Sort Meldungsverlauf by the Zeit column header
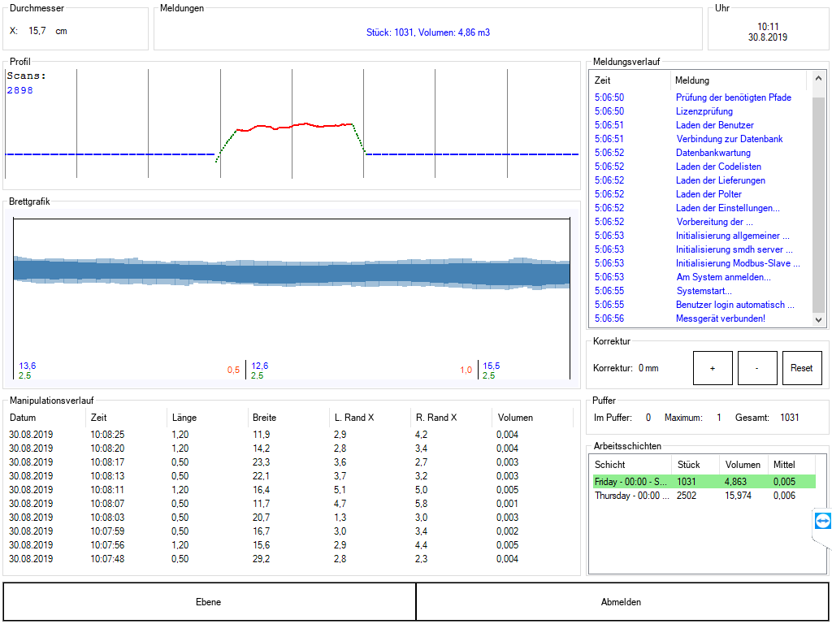This screenshot has height=624, width=832. [630, 80]
